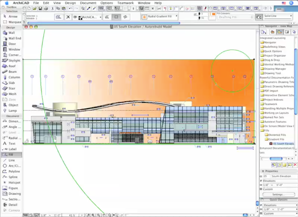The height and width of the screenshot is (217, 298).
Task: Open the Teamwork menu
Action: (x=125, y=3)
